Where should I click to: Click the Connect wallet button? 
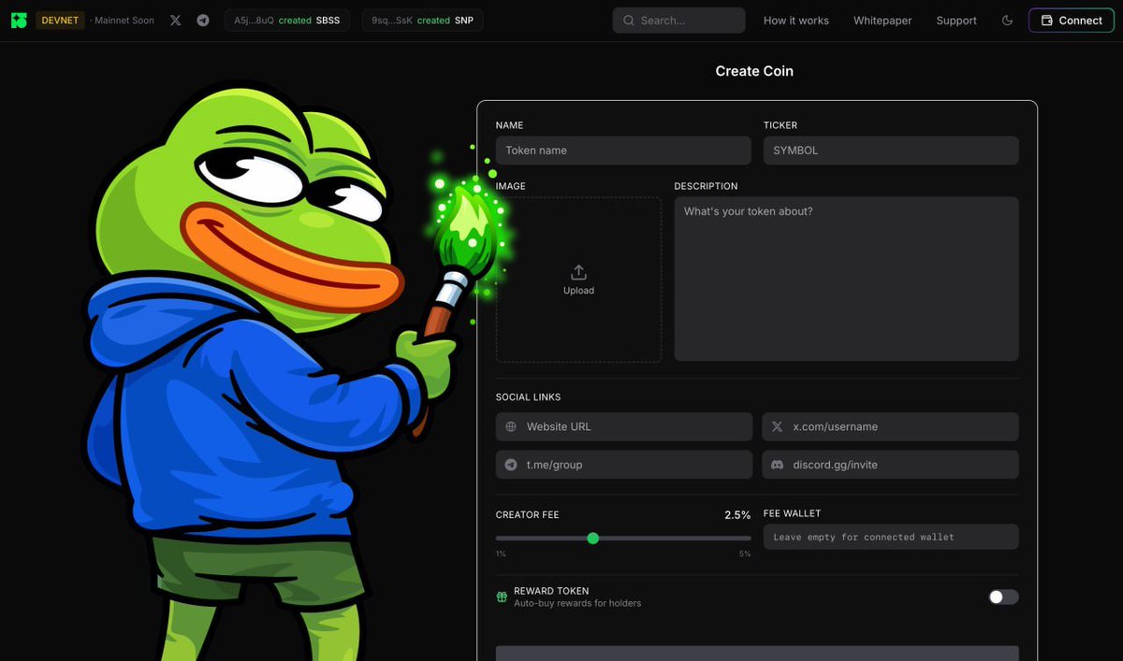(x=1072, y=20)
